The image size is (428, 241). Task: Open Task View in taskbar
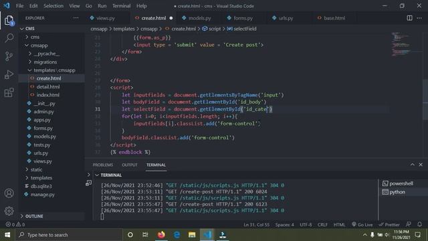[x=145, y=235]
